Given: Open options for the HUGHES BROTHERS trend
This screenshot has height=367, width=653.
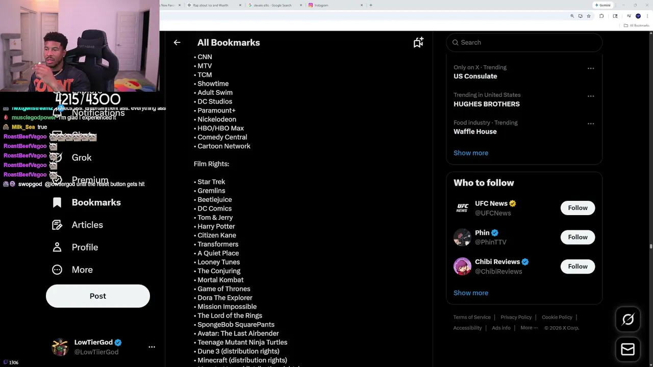Looking at the screenshot, I should tap(591, 96).
